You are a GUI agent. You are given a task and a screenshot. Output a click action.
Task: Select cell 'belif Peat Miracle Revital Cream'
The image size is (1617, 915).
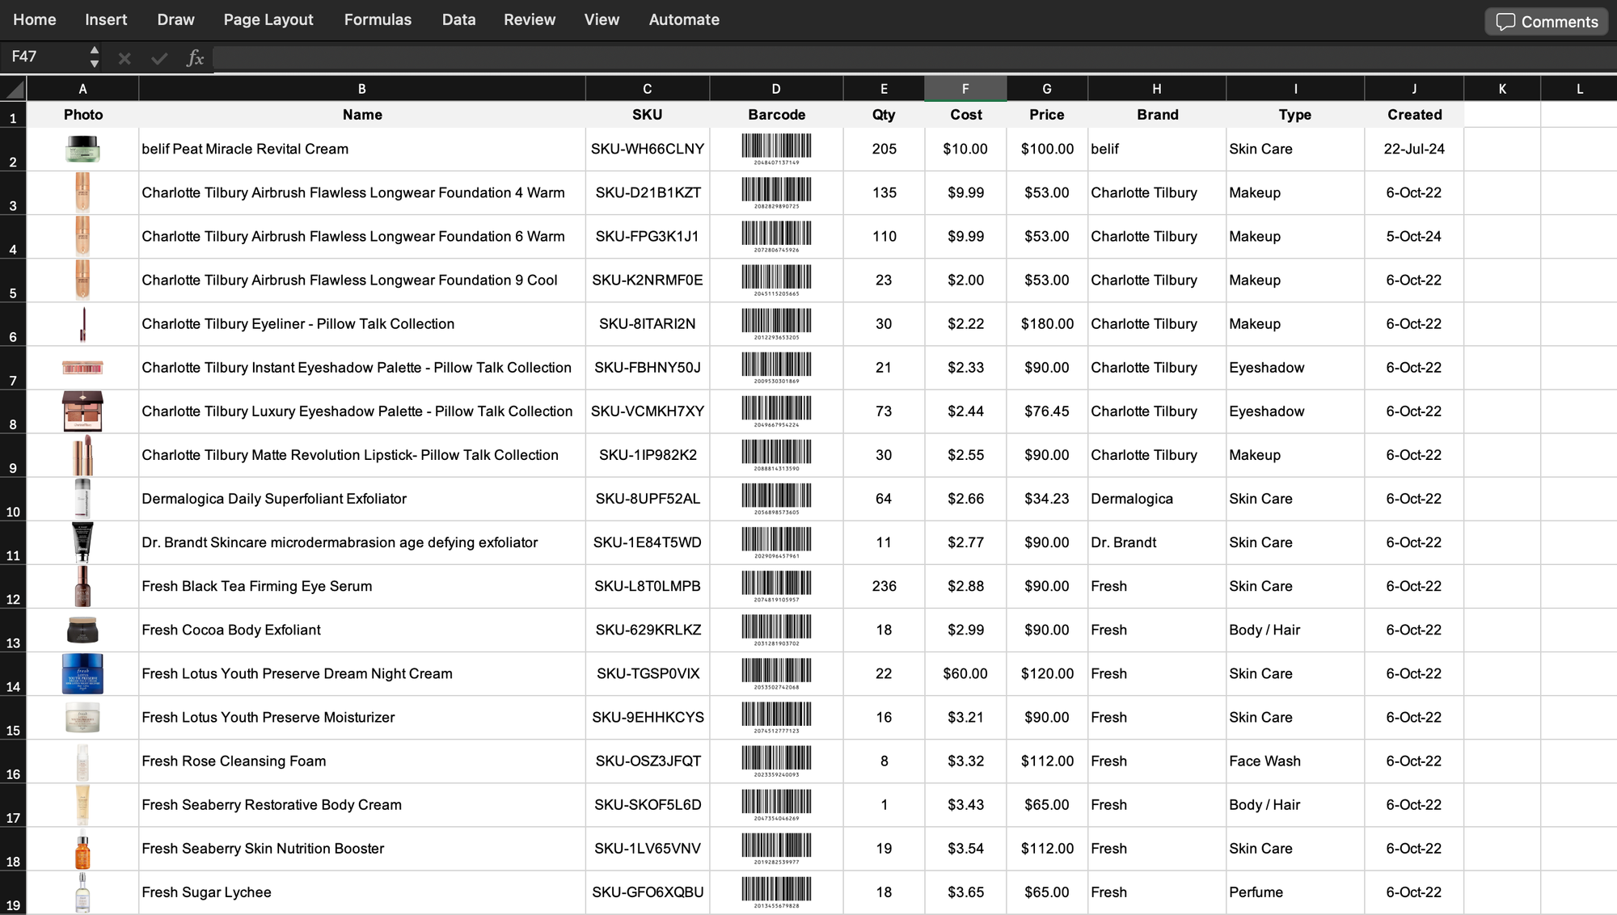pos(362,150)
